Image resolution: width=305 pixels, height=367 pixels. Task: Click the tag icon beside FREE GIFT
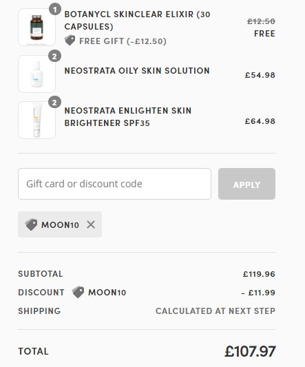[x=70, y=41]
